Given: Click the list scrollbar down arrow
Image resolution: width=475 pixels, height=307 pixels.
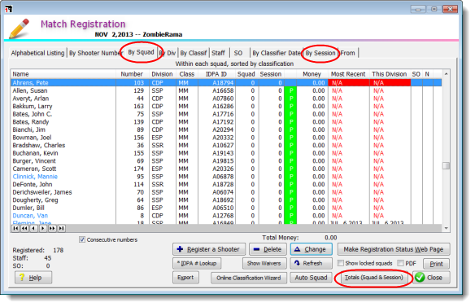Looking at the screenshot, I should point(446,228).
